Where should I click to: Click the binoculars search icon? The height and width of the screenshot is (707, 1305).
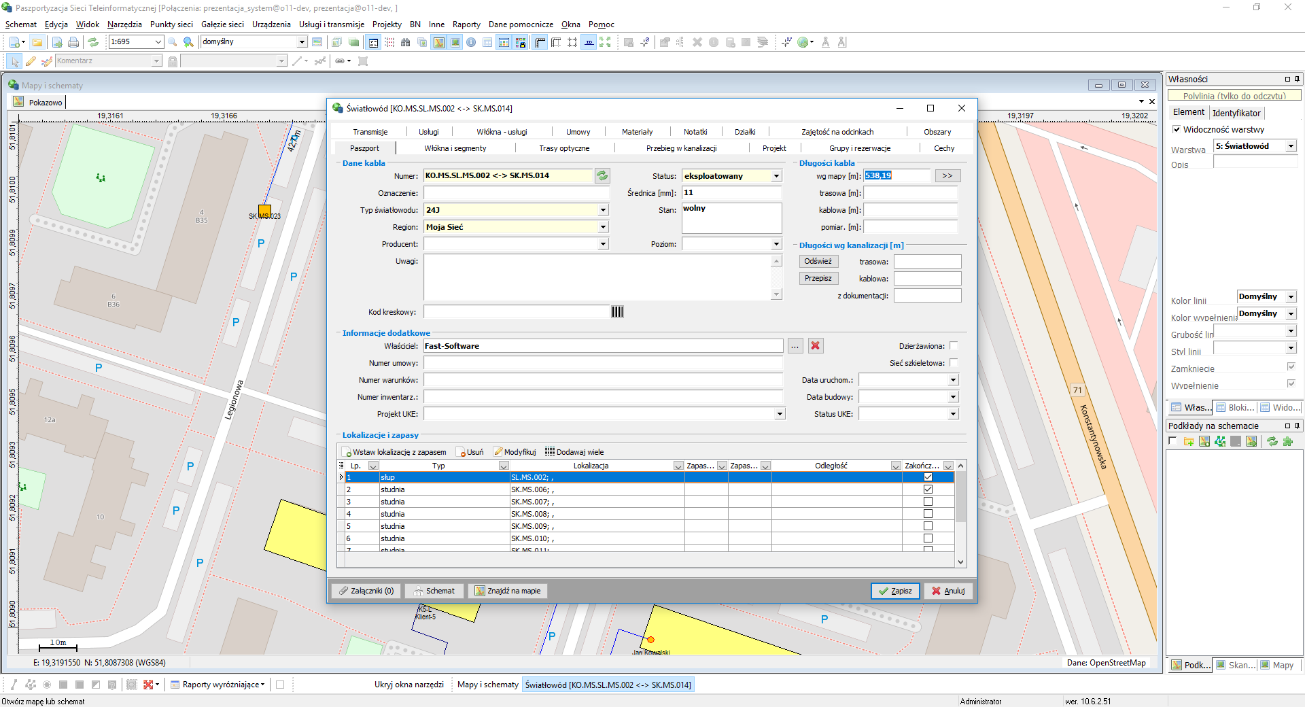[x=406, y=42]
